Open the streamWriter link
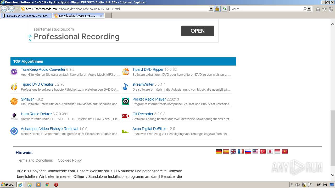The image size is (335, 188). pyautogui.click(x=143, y=84)
